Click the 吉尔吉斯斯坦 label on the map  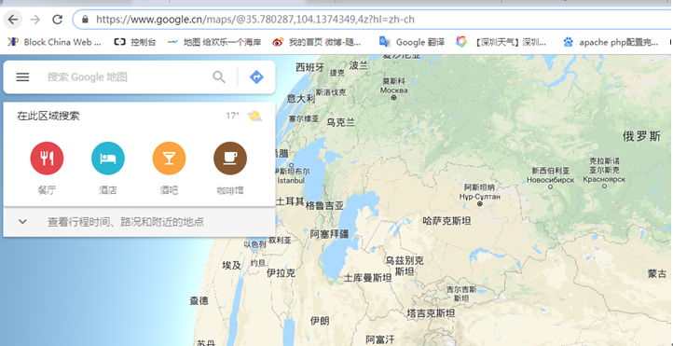coord(461,294)
